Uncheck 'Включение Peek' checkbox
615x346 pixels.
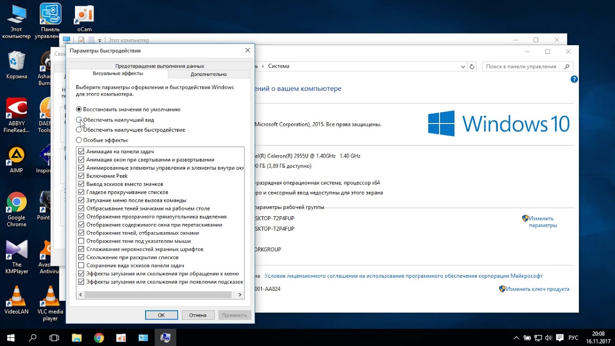tap(81, 176)
